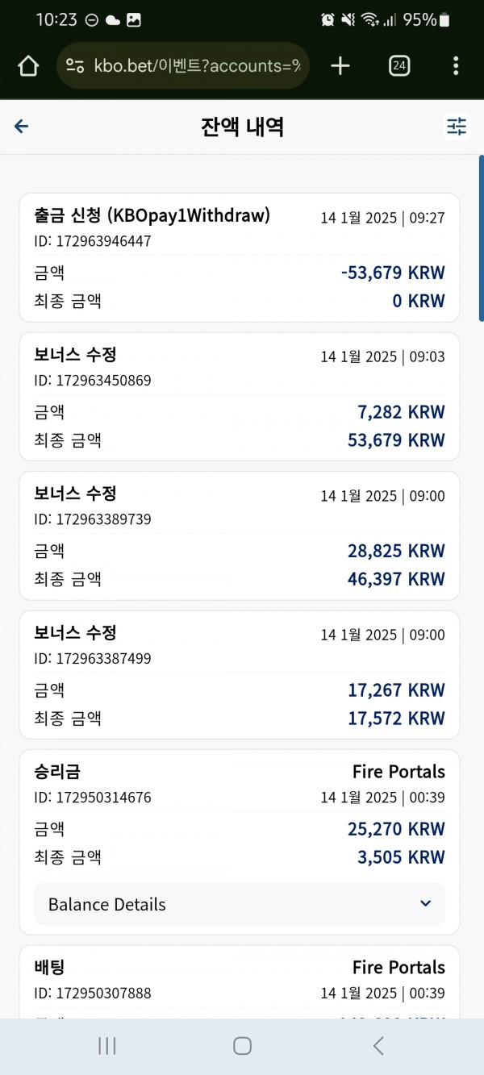Select the 보너스 수정 entry of 7,282 KRW

point(240,397)
